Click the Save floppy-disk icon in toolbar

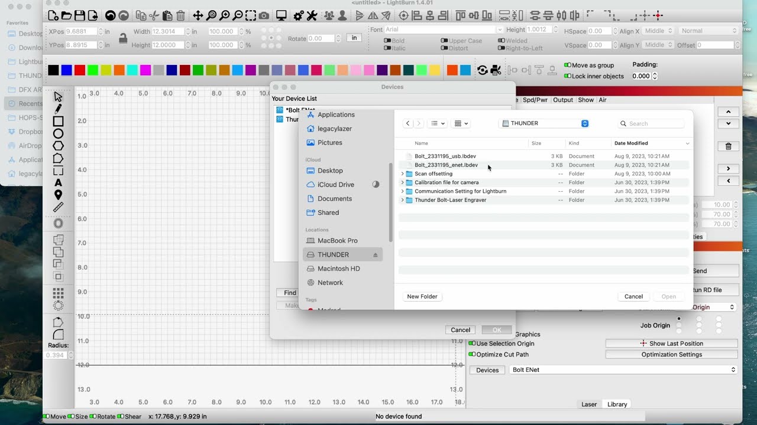(x=80, y=15)
